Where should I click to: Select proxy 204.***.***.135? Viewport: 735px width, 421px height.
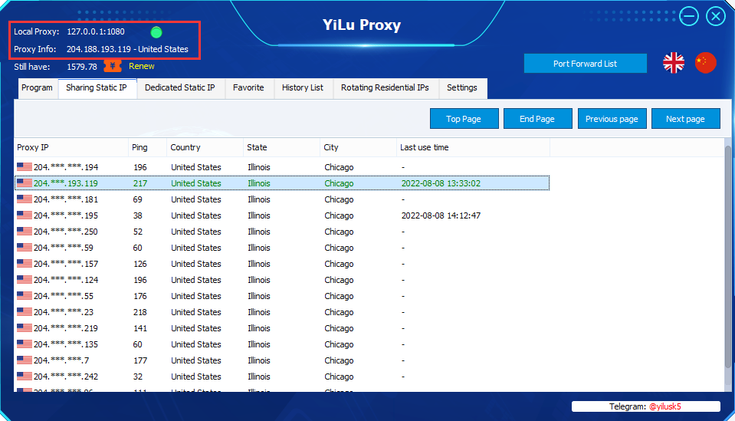click(282, 344)
